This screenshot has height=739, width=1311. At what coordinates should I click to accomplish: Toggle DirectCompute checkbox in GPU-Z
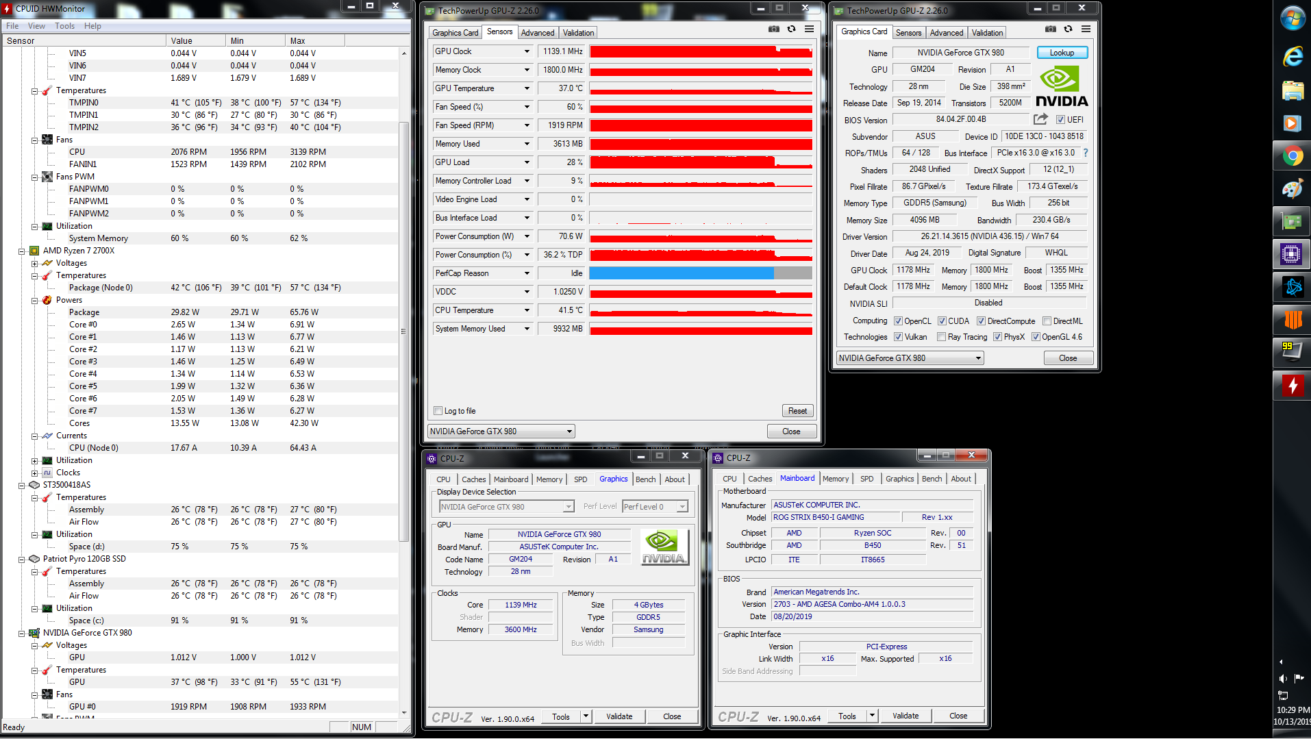coord(981,321)
